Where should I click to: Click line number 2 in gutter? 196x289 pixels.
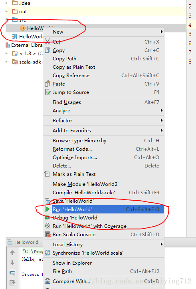pos(190,6)
